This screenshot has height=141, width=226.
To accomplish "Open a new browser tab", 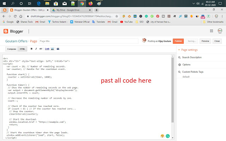I will coord(96,10).
